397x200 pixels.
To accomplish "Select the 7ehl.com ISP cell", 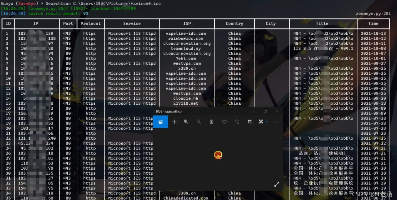I will pos(186,59).
